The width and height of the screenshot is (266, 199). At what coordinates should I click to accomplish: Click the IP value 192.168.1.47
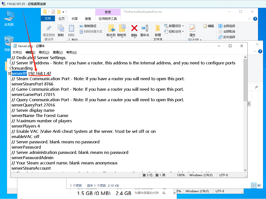coord(40,73)
